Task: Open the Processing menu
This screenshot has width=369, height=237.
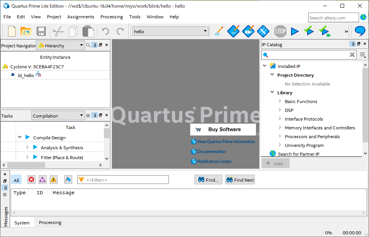Action: click(x=112, y=17)
